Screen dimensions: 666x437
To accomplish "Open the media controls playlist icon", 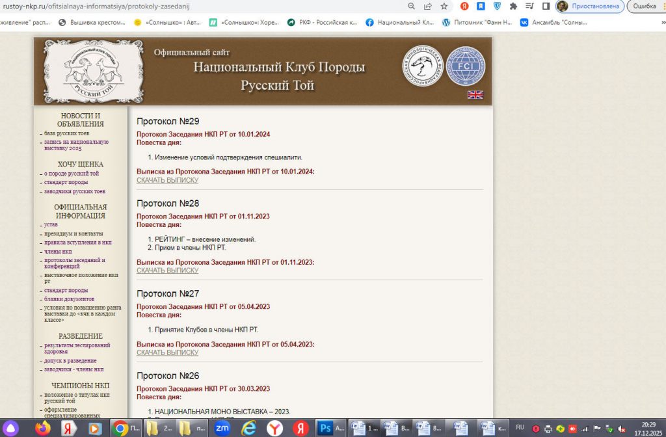I will click(529, 6).
